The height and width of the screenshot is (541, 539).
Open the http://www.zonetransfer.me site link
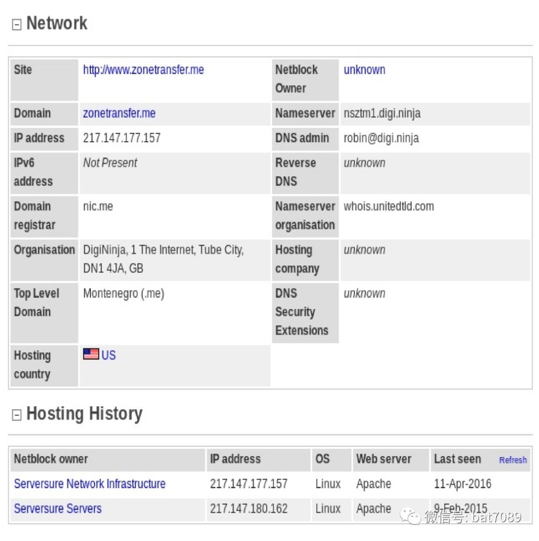click(x=143, y=70)
